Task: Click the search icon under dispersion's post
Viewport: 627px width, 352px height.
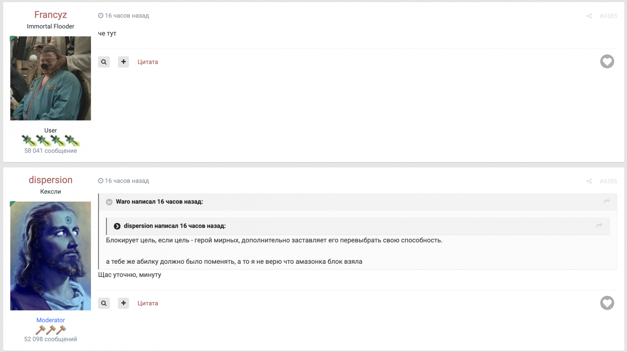Action: [x=104, y=303]
